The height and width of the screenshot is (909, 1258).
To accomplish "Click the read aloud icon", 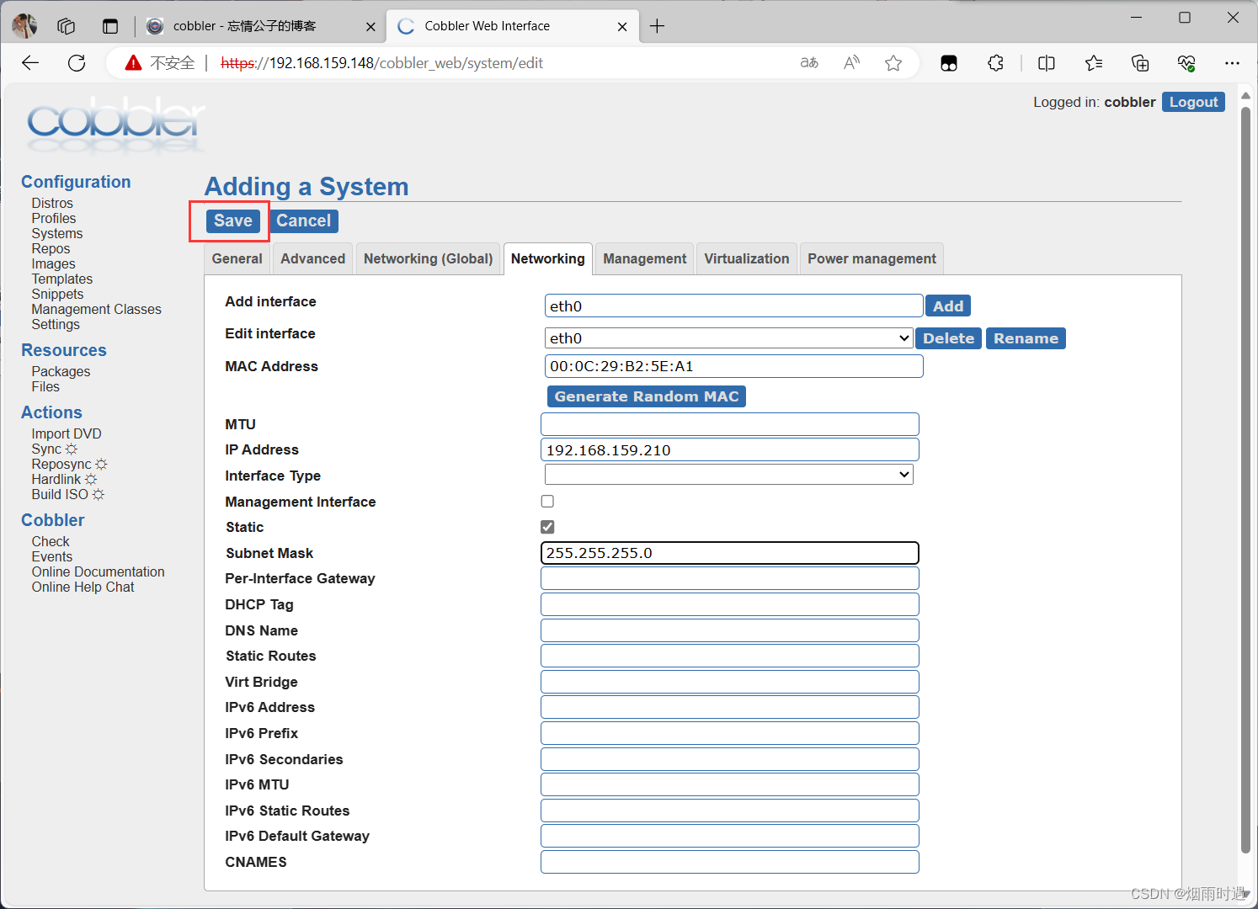I will [851, 63].
